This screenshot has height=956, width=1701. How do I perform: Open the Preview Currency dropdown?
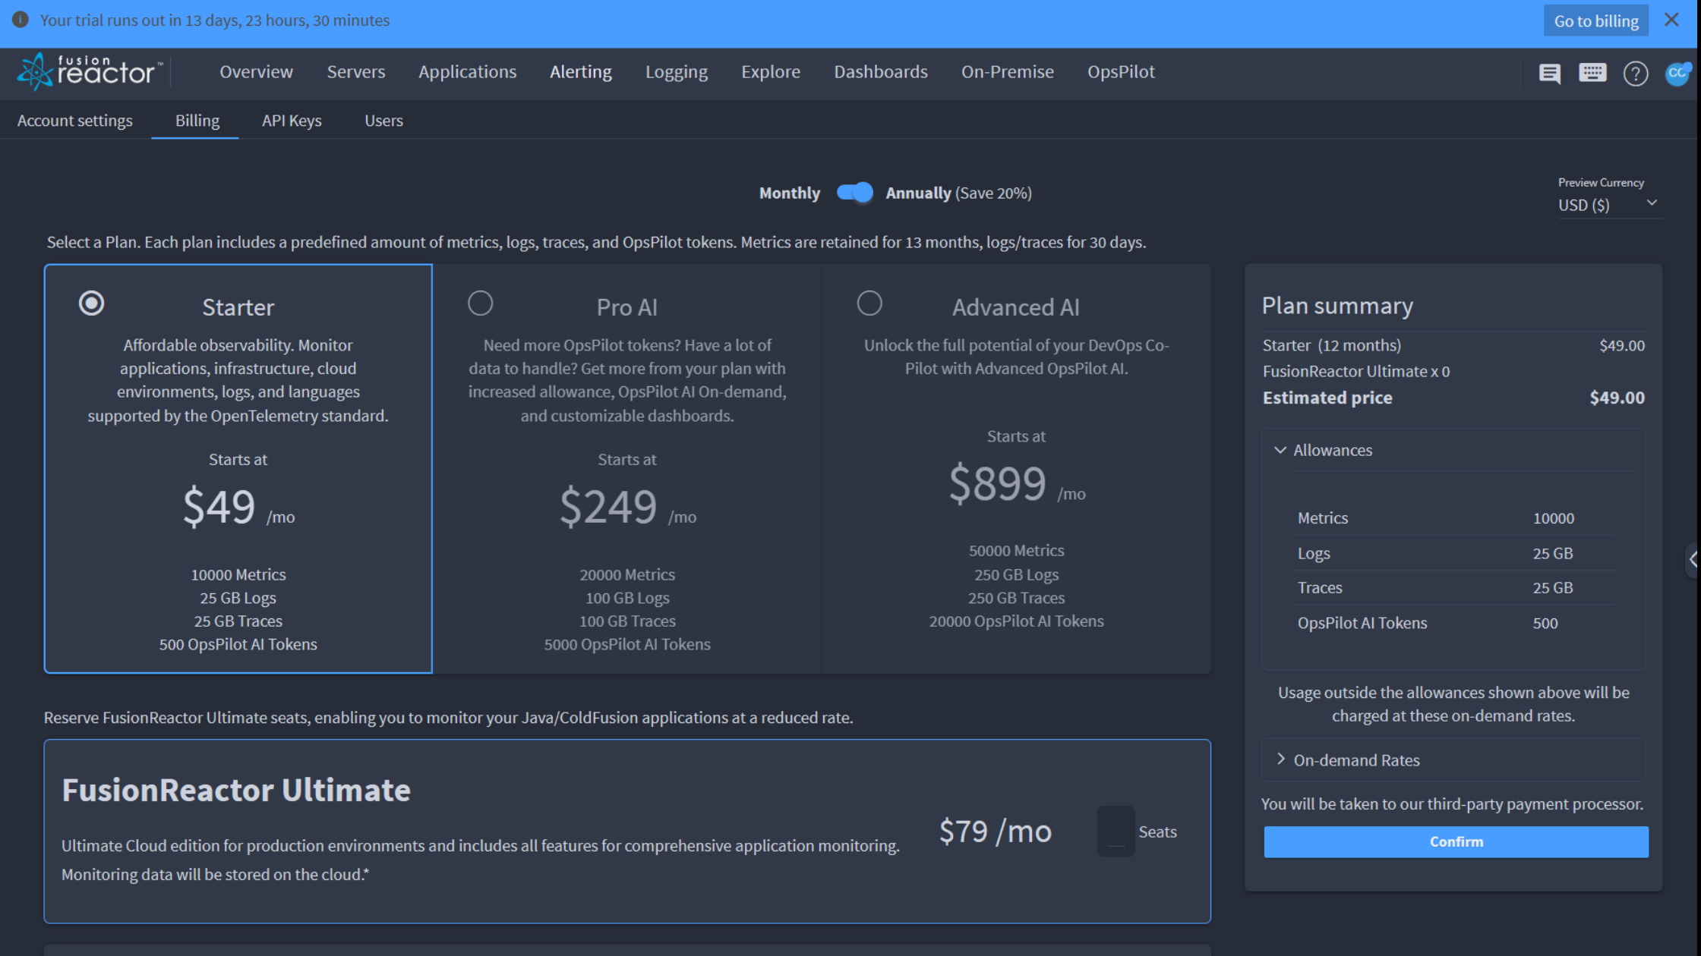click(1607, 205)
